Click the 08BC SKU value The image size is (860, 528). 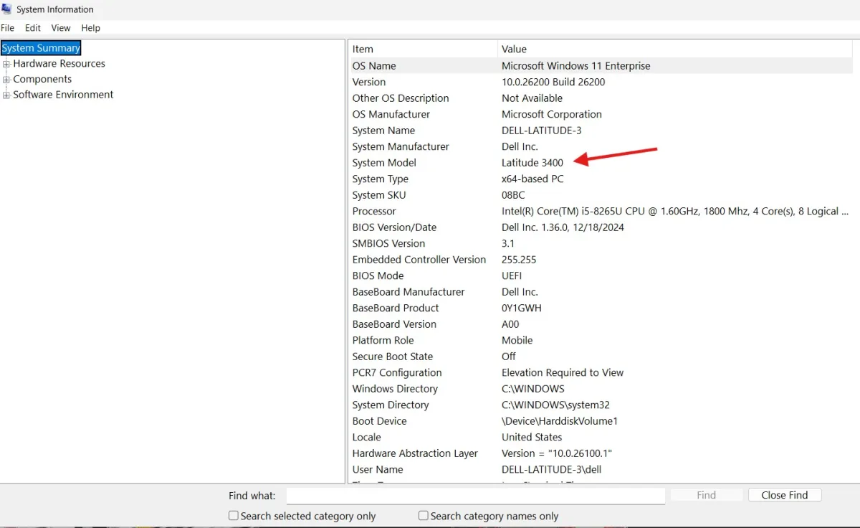(513, 195)
